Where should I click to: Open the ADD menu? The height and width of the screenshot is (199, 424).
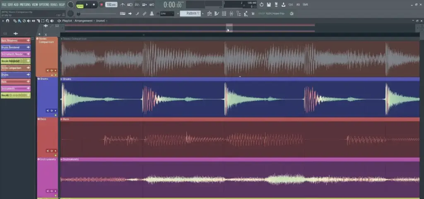pyautogui.click(x=16, y=5)
